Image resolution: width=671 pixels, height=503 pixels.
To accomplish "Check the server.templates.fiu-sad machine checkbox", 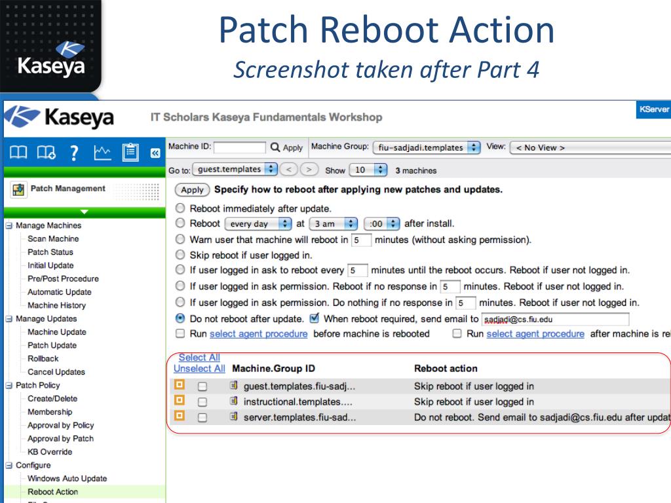I will pyautogui.click(x=202, y=417).
